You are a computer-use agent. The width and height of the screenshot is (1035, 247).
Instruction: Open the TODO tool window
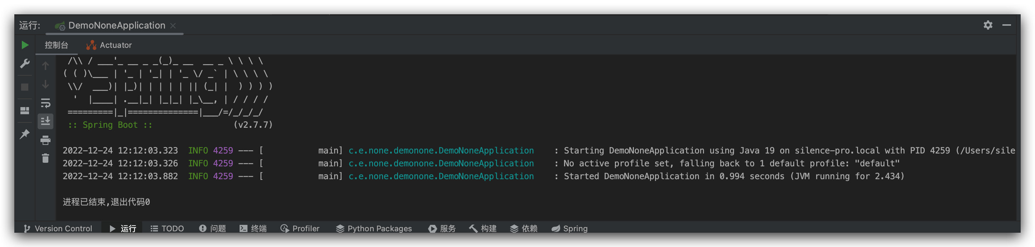[x=167, y=228]
